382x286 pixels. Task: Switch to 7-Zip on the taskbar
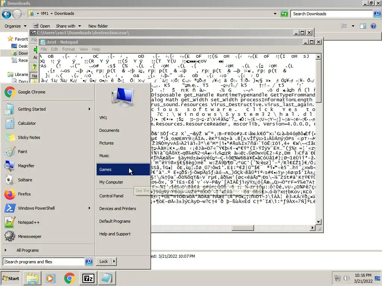88,278
